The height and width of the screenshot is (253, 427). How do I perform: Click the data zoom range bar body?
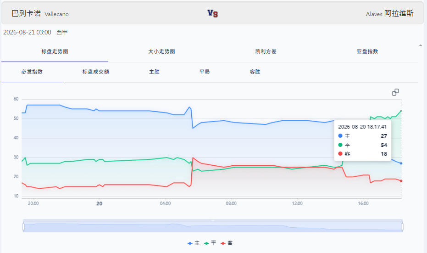tap(213, 227)
